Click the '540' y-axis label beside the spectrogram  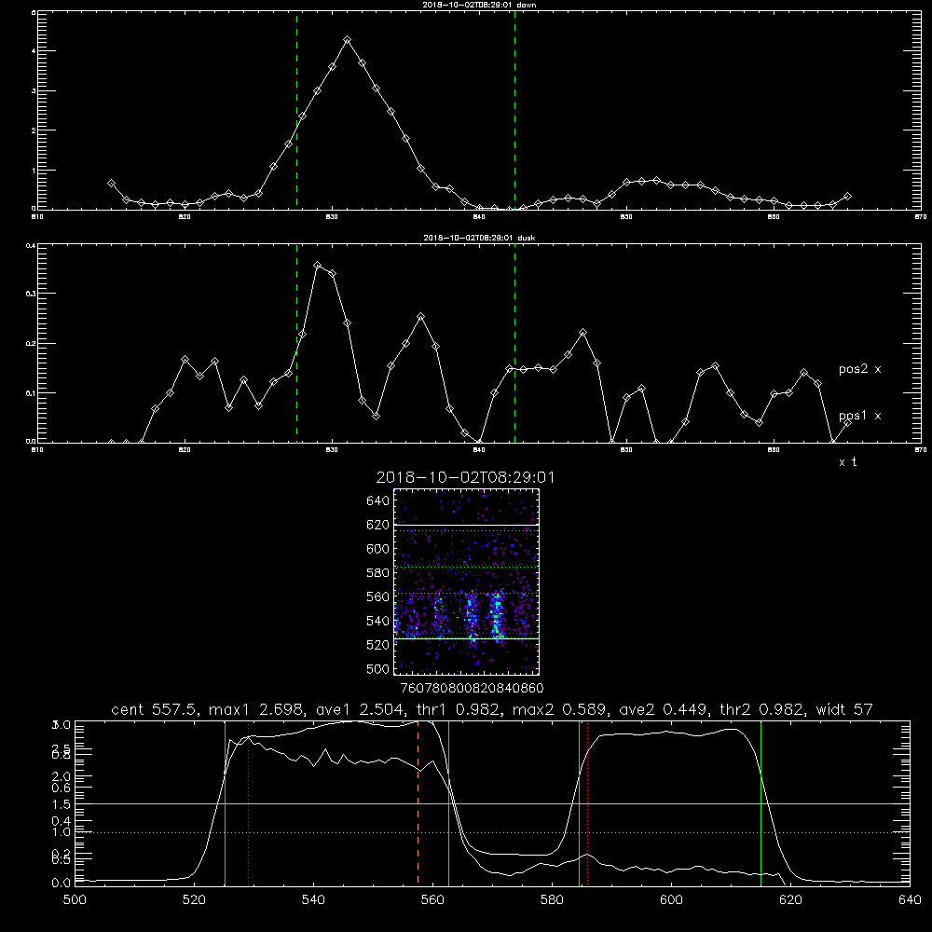pyautogui.click(x=378, y=621)
